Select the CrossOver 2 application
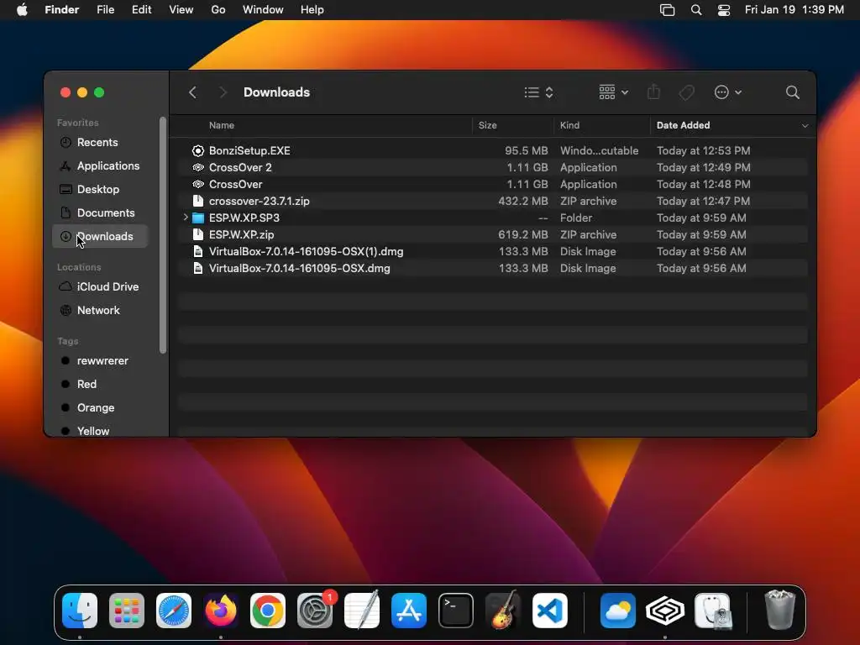 492,167
